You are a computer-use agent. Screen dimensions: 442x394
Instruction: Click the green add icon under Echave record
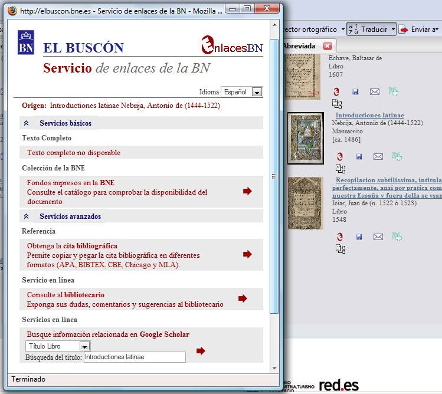393,91
